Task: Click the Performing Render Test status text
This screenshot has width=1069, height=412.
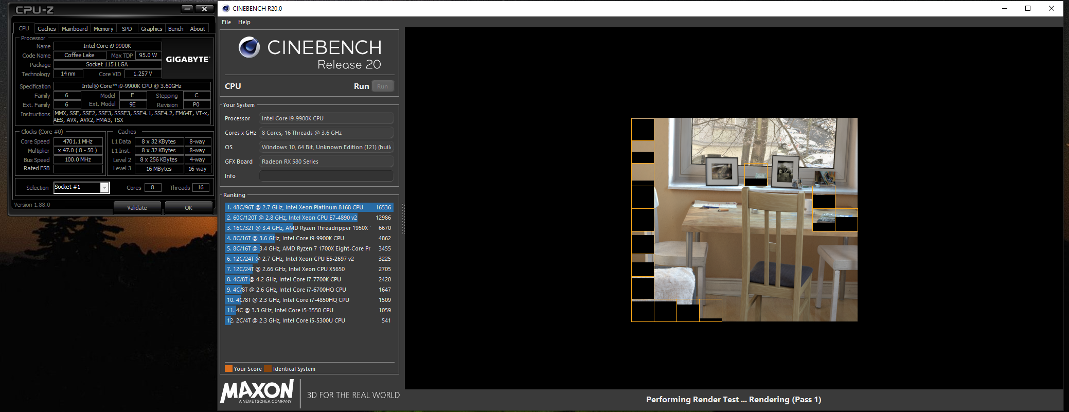Action: [x=734, y=400]
